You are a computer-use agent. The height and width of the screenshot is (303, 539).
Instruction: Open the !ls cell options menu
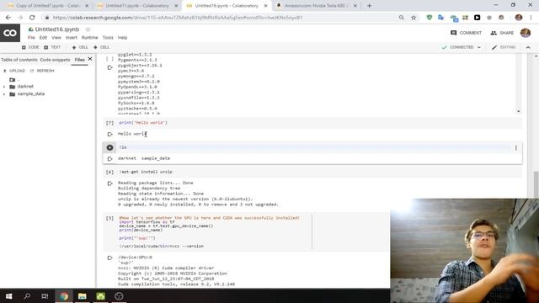click(x=516, y=148)
